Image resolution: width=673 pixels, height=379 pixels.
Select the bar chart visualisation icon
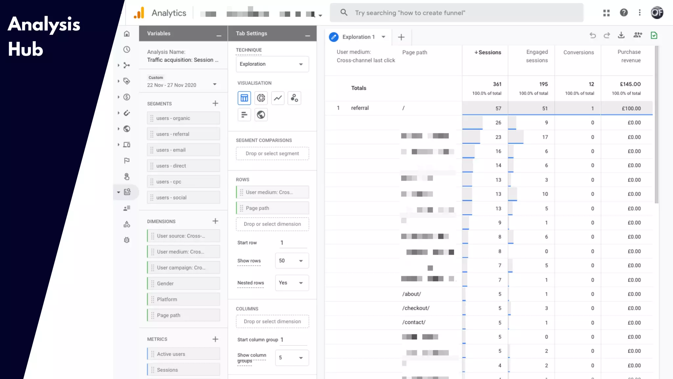244,115
